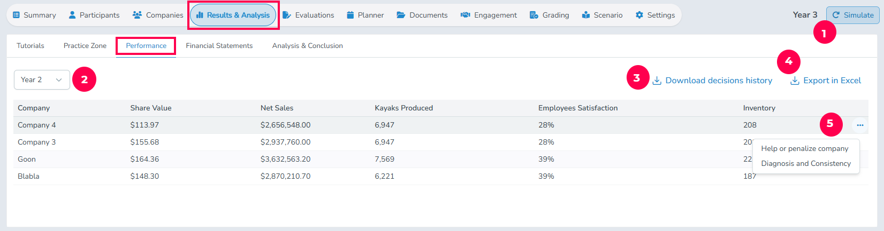The height and width of the screenshot is (231, 884).
Task: Select Help or penalize company option
Action: click(x=804, y=148)
